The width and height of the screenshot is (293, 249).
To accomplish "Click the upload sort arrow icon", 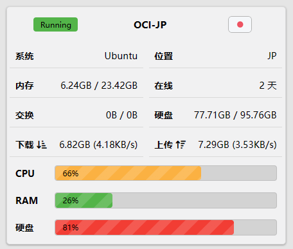I will coord(181,145).
